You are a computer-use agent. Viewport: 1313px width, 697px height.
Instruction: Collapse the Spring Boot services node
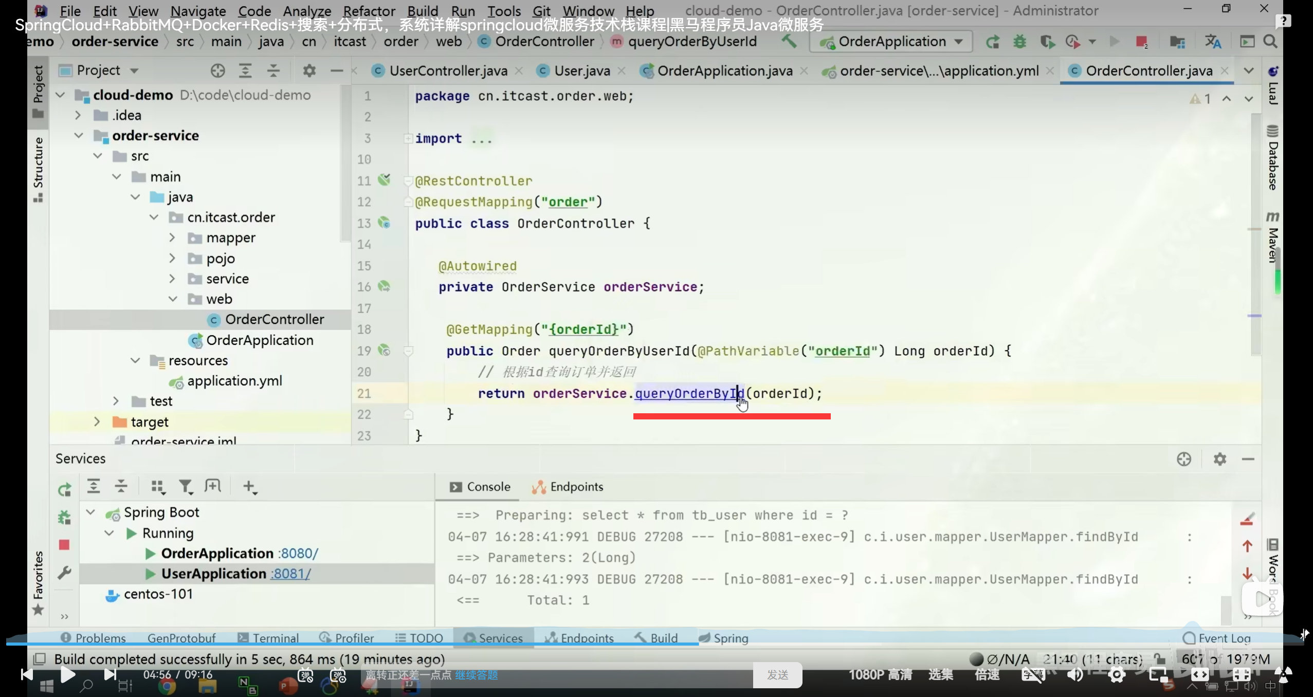point(91,512)
